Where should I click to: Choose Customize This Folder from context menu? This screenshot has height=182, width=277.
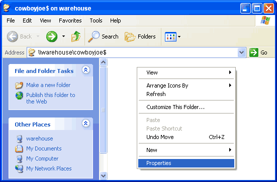coord(186,107)
